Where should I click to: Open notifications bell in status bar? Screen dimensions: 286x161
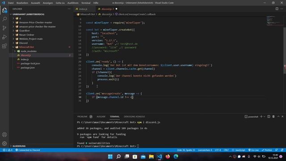pos(282,150)
